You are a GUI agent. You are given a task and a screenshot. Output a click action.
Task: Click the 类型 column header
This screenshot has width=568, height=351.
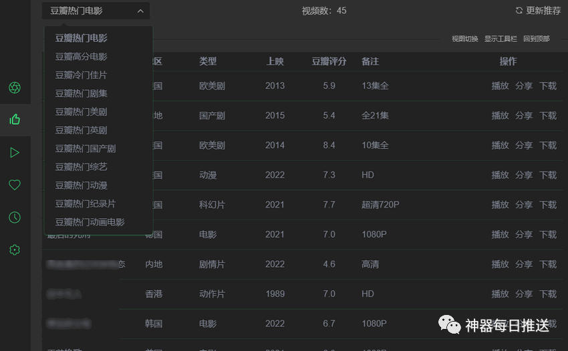(x=208, y=61)
